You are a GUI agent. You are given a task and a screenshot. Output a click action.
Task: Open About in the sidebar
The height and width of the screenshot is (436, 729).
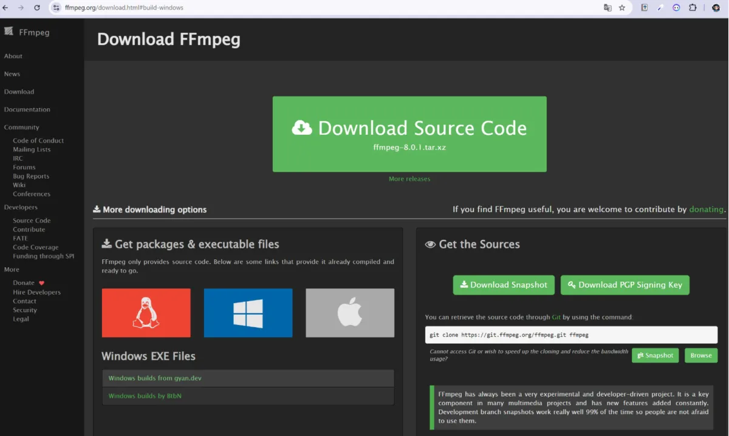click(x=13, y=56)
